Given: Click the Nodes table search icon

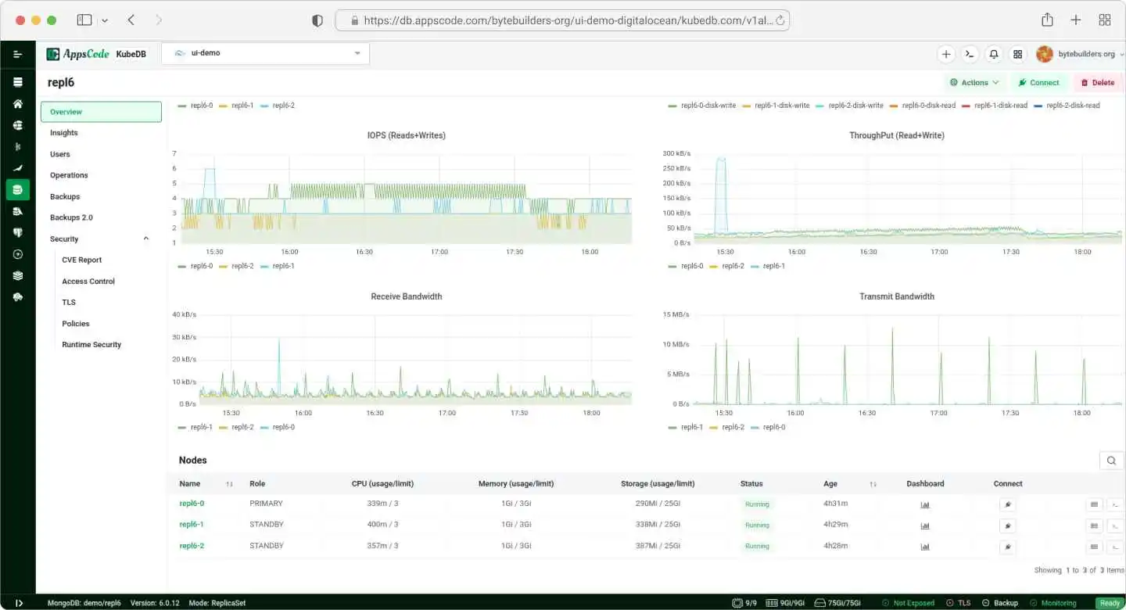Looking at the screenshot, I should 1111,461.
